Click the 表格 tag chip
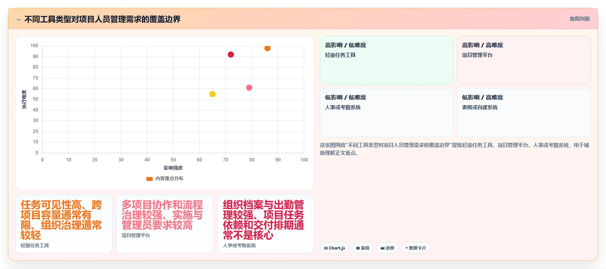 pos(362,248)
